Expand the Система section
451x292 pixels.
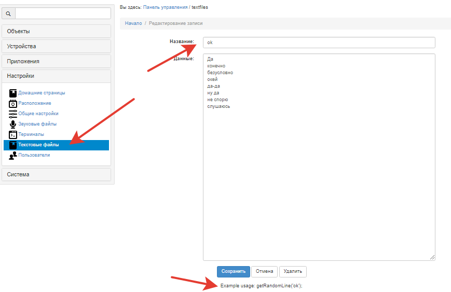[57, 174]
